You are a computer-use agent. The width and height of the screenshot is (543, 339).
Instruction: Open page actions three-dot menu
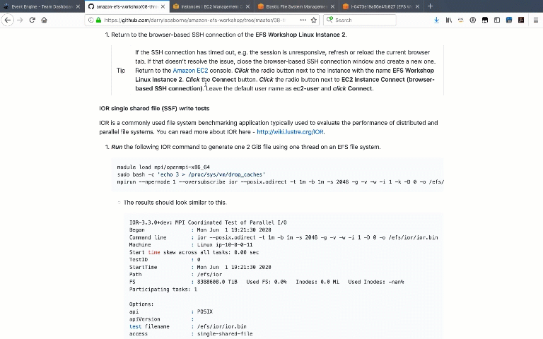click(x=303, y=20)
